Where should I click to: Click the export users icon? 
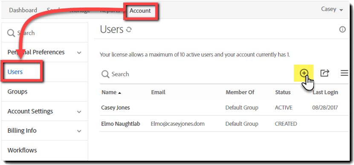[x=325, y=73]
